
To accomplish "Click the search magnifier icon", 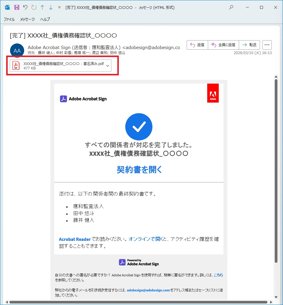I will [231, 7].
